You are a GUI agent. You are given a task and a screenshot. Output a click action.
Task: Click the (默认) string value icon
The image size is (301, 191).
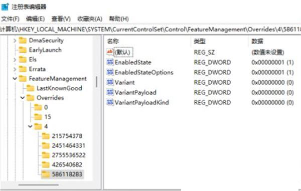[x=110, y=52]
